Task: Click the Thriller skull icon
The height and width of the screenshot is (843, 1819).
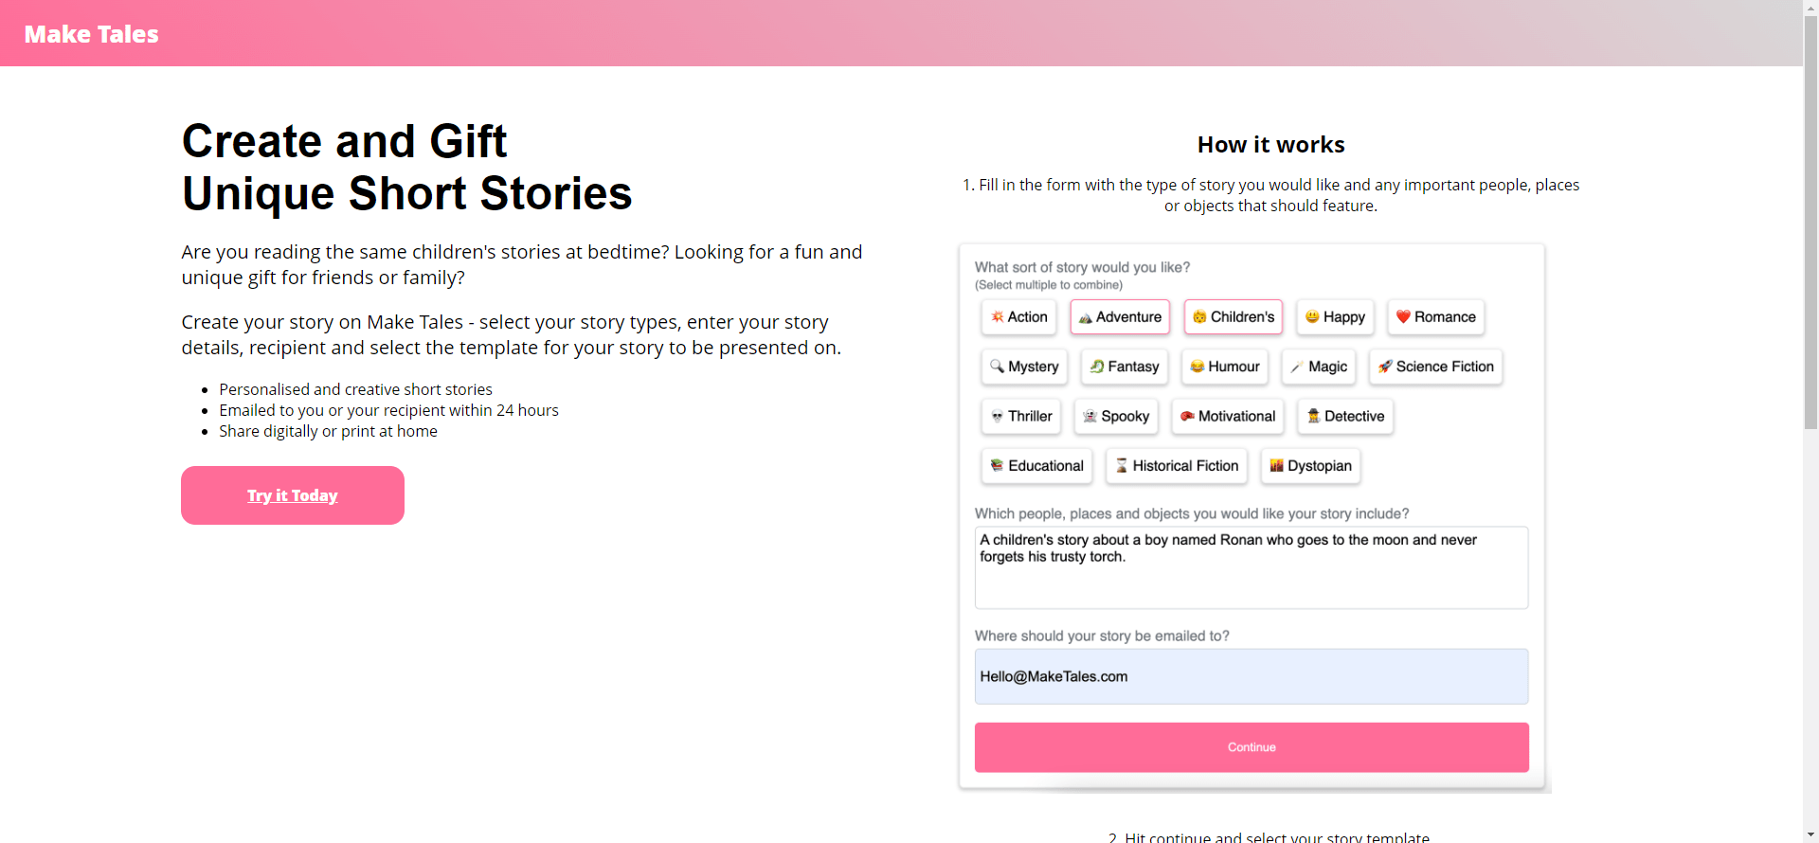Action: (997, 417)
